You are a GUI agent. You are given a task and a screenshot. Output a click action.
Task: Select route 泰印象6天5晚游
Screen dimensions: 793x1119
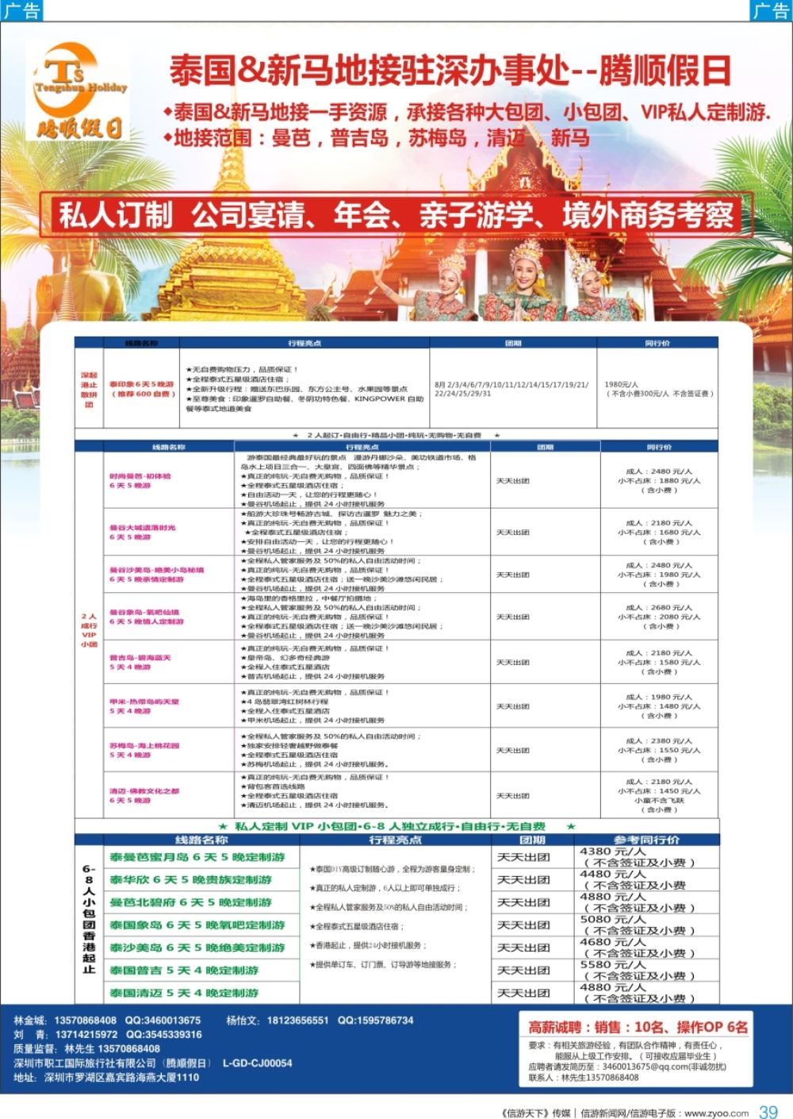click(142, 389)
